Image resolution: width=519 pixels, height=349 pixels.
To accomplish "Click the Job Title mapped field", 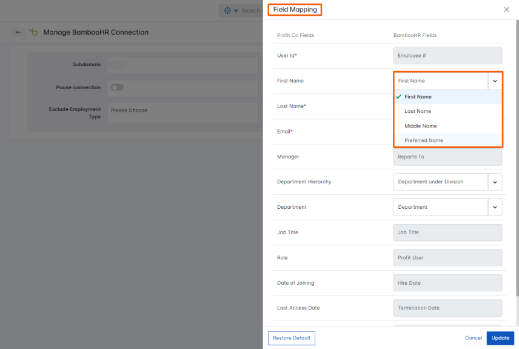I will point(447,232).
